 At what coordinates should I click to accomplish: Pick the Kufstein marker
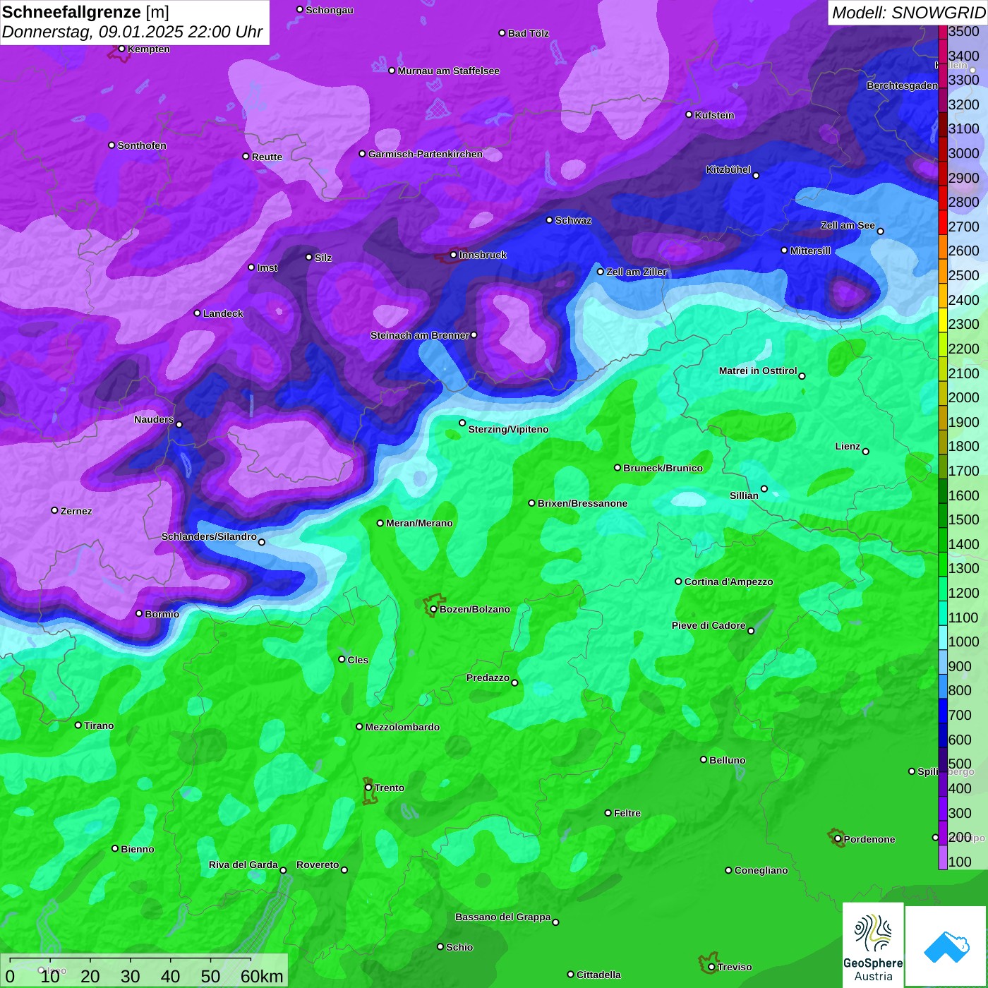(x=689, y=114)
